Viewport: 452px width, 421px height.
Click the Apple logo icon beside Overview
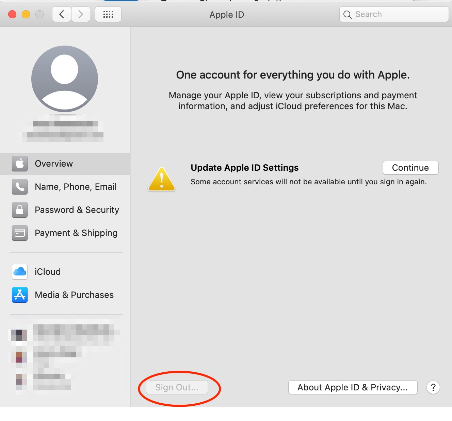pos(20,164)
